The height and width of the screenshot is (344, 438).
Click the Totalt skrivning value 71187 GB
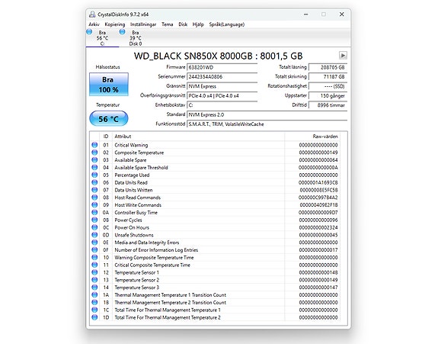(328, 77)
